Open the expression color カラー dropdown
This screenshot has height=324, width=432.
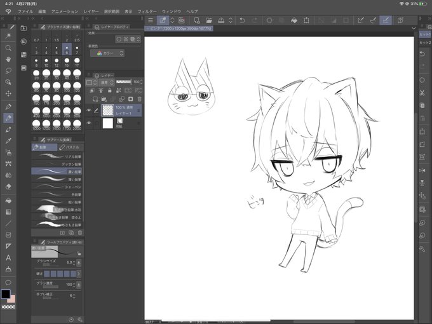point(107,53)
